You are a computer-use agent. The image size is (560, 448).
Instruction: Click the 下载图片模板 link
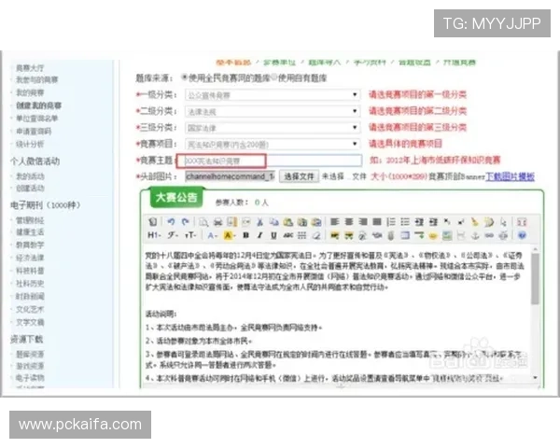[x=511, y=175]
